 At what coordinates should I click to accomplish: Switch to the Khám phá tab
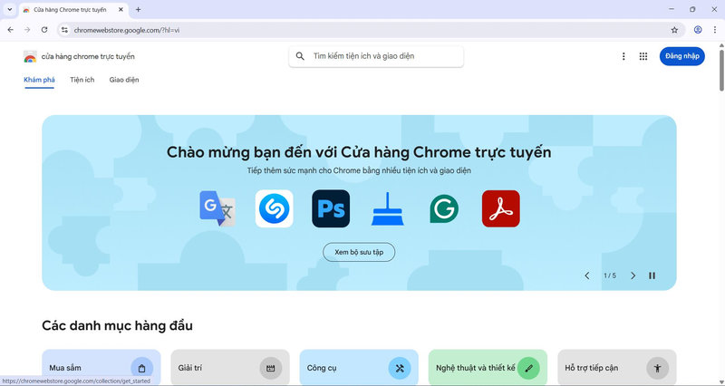point(39,80)
